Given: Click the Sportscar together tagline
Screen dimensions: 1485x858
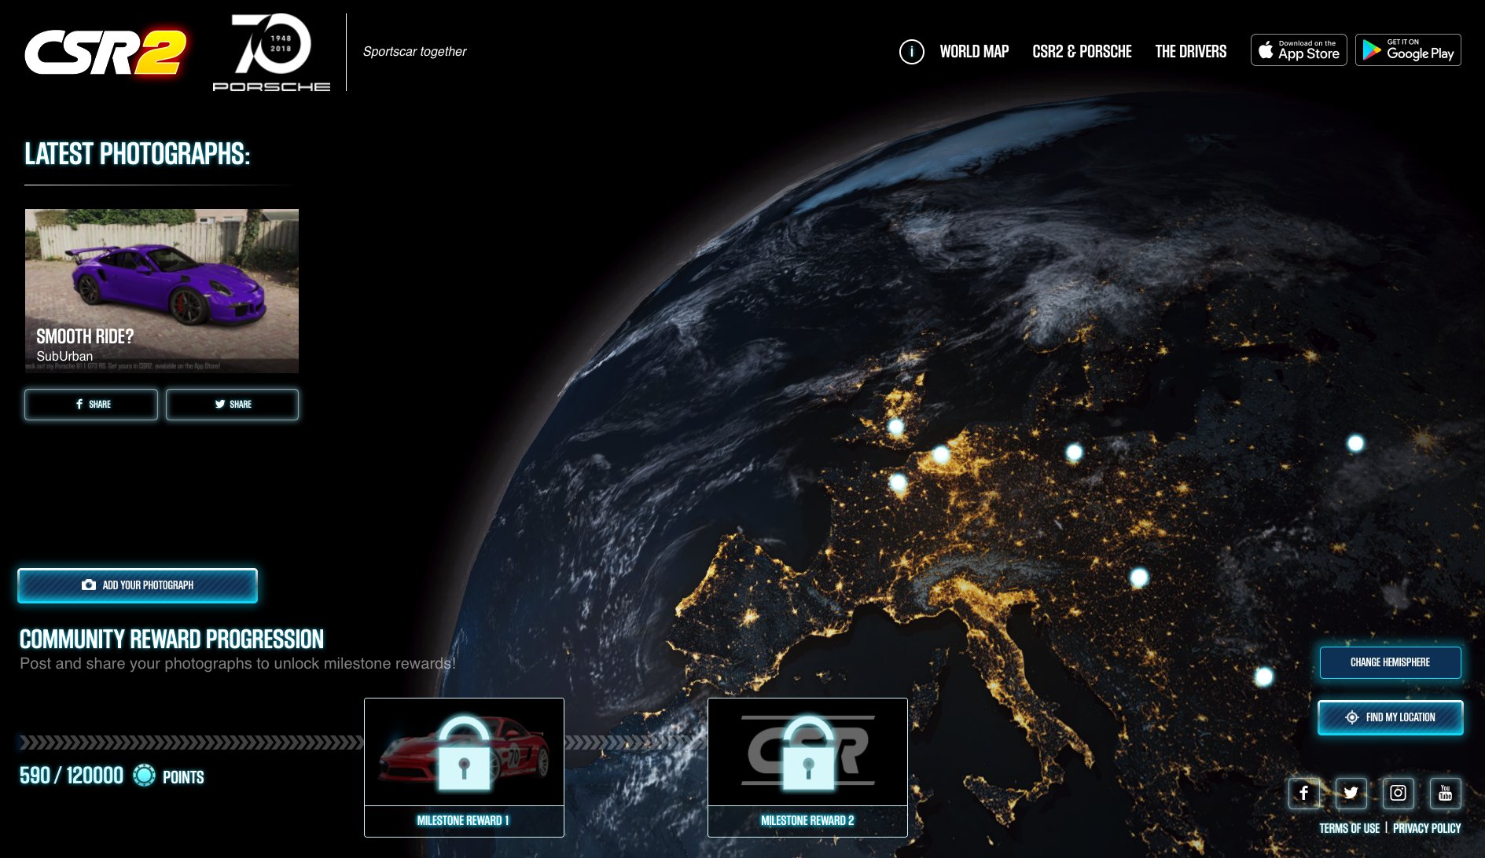Looking at the screenshot, I should 414,51.
